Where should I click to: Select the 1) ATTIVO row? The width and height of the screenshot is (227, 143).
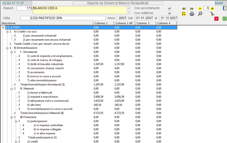click(x=91, y=27)
